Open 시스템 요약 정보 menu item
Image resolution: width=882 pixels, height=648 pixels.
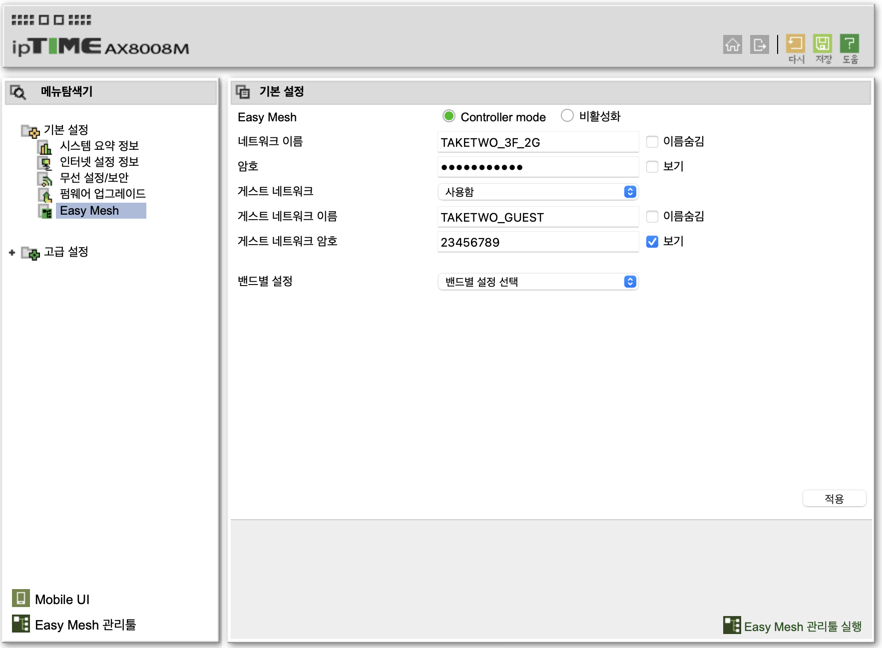tap(99, 146)
